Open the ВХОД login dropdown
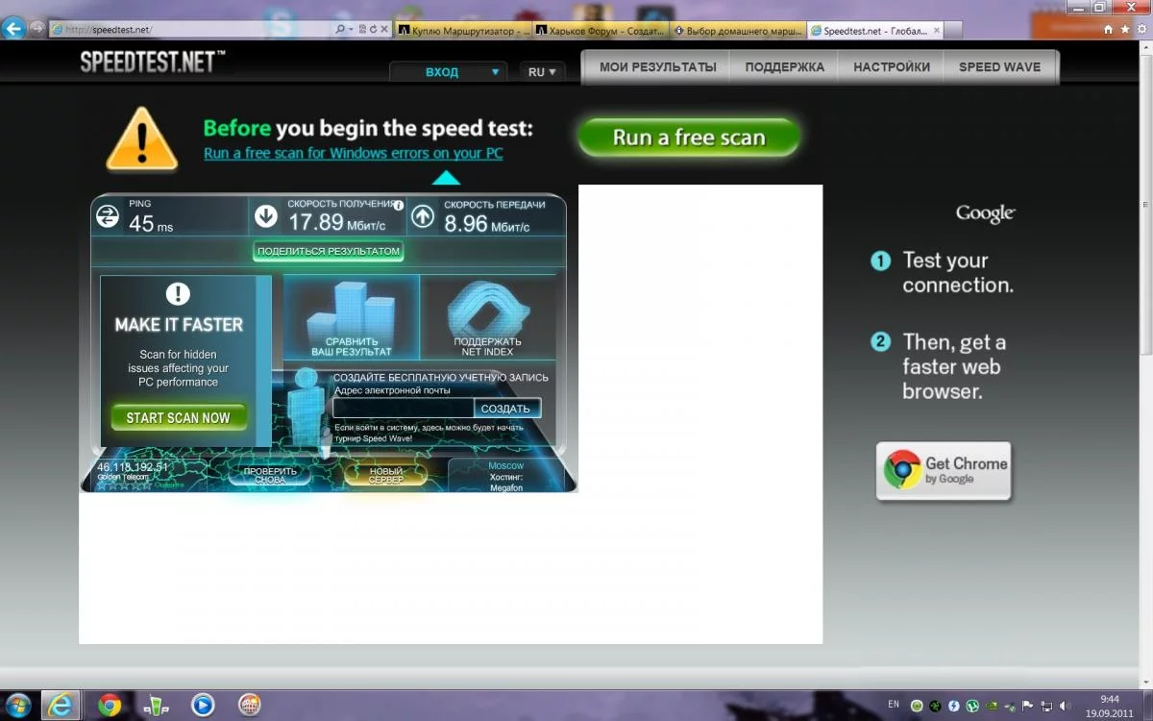Image resolution: width=1153 pixels, height=721 pixels. tap(448, 72)
